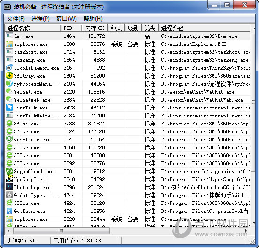The height and width of the screenshot is (248, 259).
Task: Click the SogouCloud.exe green icon
Action: pyautogui.click(x=9, y=171)
